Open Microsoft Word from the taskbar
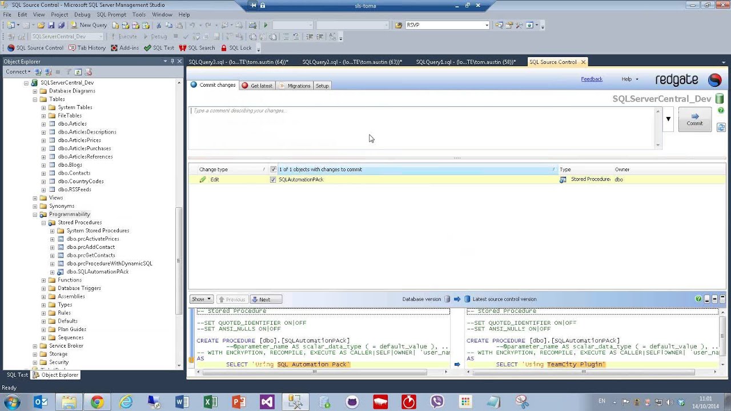731x411 pixels. pos(182,402)
